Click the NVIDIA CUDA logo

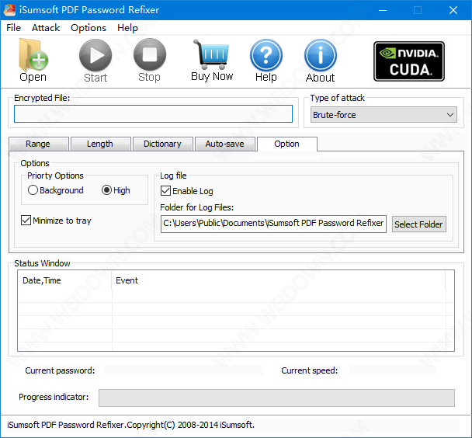pos(409,61)
